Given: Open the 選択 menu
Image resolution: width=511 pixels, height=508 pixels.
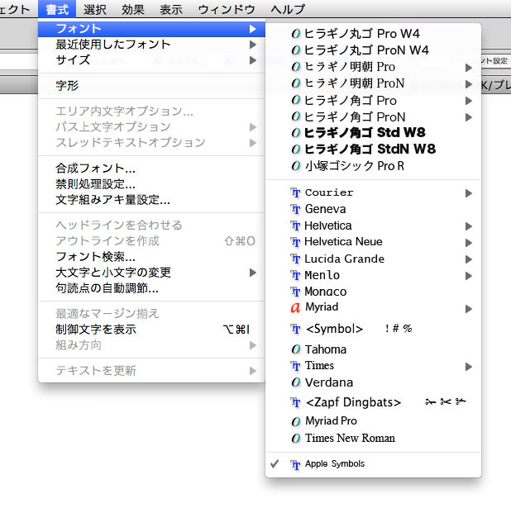Looking at the screenshot, I should [x=95, y=9].
